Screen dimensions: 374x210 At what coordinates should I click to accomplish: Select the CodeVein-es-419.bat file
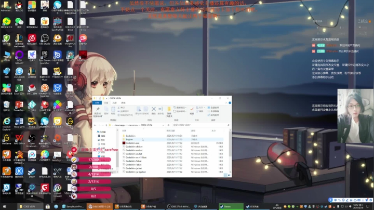172,157
